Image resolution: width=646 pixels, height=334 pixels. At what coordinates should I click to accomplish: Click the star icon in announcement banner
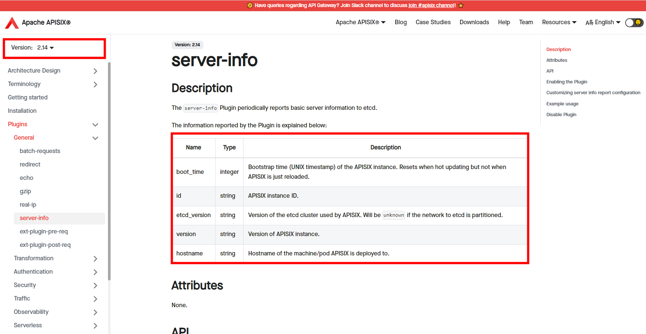(x=461, y=5)
